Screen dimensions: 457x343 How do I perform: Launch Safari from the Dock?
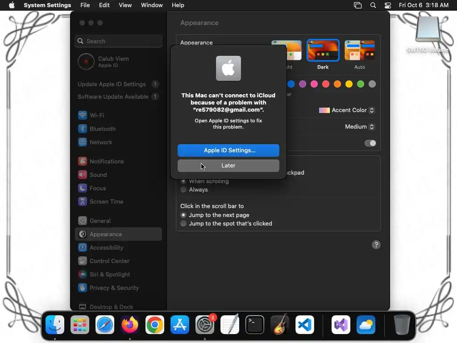(105, 325)
